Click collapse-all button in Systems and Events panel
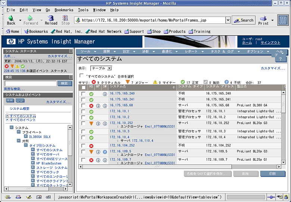The width and height of the screenshot is (291, 202). pyautogui.click(x=20, y=100)
